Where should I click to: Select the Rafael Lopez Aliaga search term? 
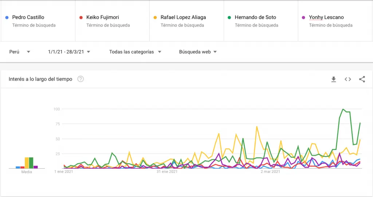[183, 17]
